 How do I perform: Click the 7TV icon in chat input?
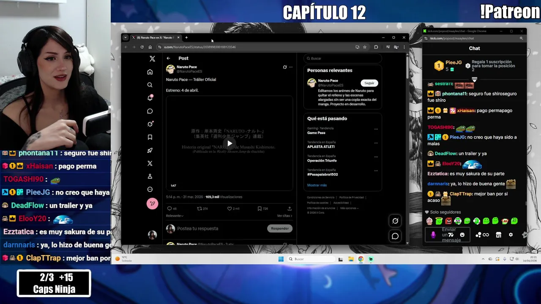451,235
